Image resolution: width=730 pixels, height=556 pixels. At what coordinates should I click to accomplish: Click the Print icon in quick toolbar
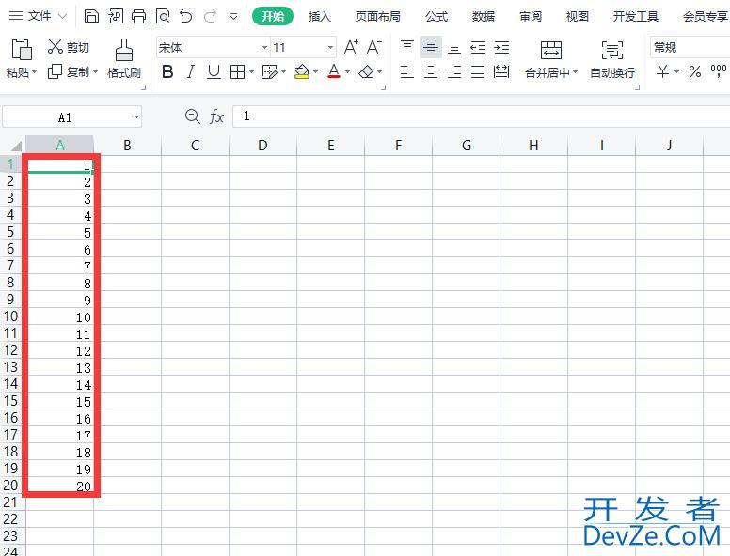pyautogui.click(x=138, y=16)
